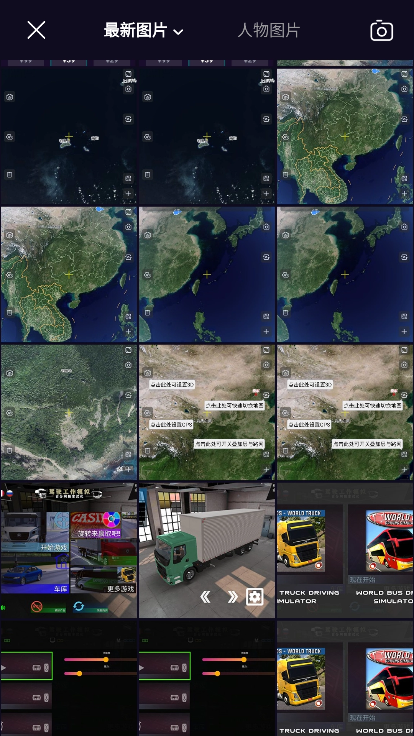Open the camera to take a photo
This screenshot has height=736, width=414.
tap(381, 31)
